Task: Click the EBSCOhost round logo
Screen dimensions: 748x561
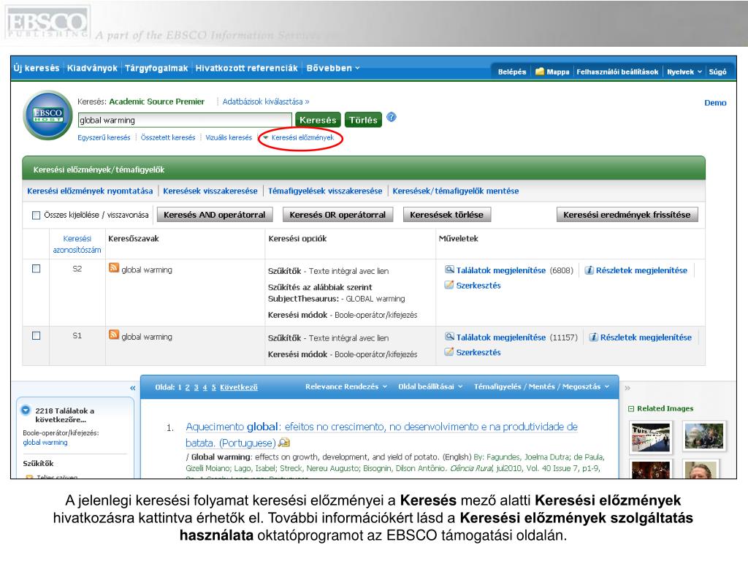Action: (x=47, y=115)
